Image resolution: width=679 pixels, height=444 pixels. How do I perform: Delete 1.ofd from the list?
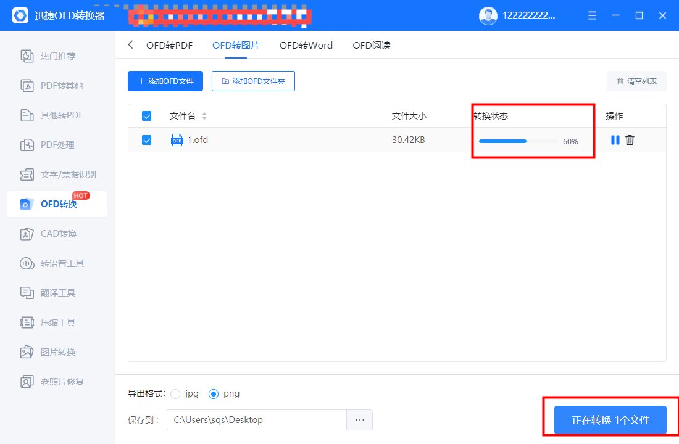point(630,140)
